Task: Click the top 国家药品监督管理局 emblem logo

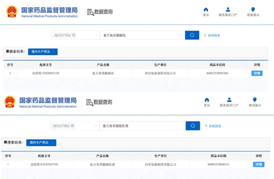Action: click(x=12, y=12)
